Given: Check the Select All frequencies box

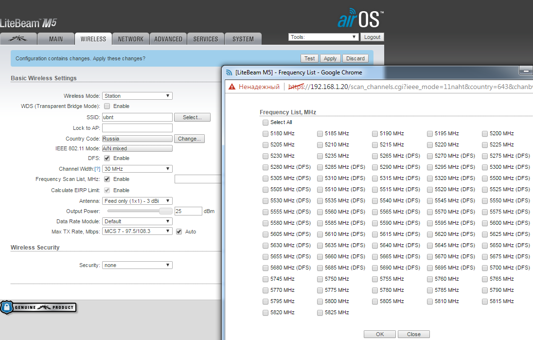Looking at the screenshot, I should pos(265,123).
